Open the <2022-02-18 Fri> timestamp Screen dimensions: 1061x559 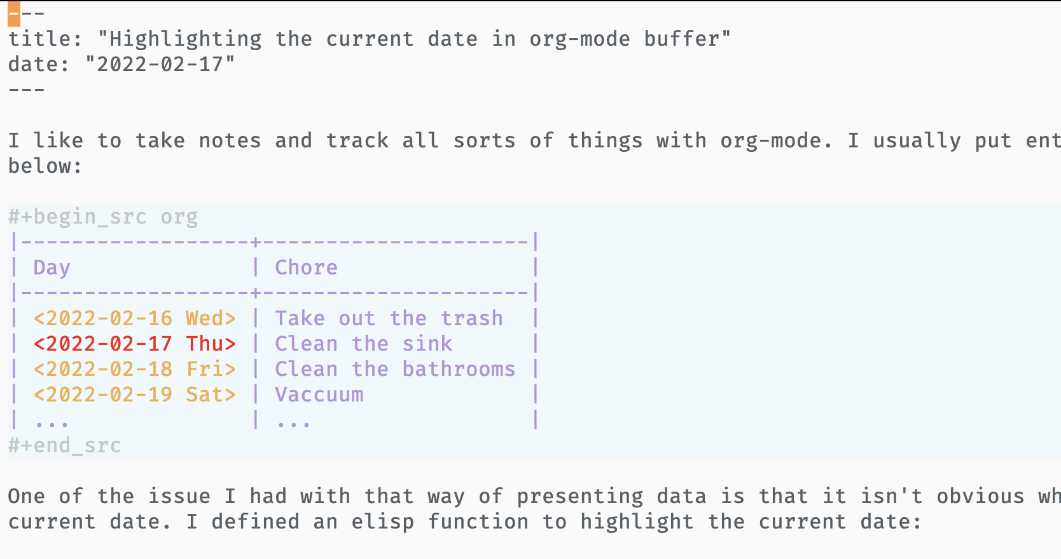(x=134, y=369)
